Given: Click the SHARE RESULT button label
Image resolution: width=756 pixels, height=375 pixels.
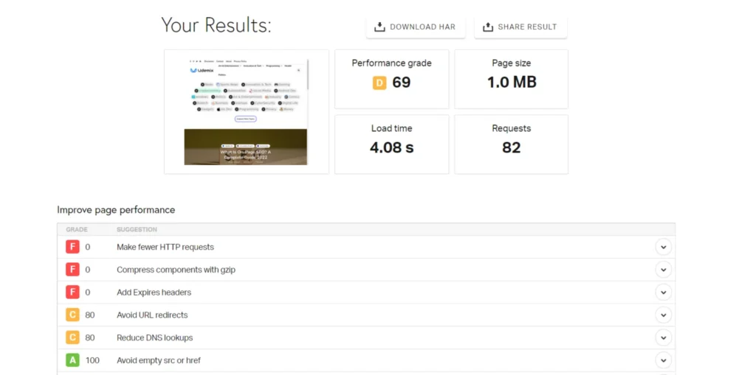Looking at the screenshot, I should tap(527, 27).
